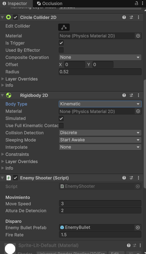Switch to the Occlusion tab
The width and height of the screenshot is (146, 254).
tap(50, 3)
